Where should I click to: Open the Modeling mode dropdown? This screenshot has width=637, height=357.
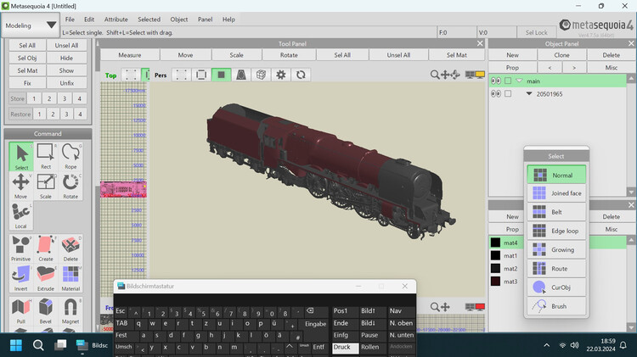[31, 25]
